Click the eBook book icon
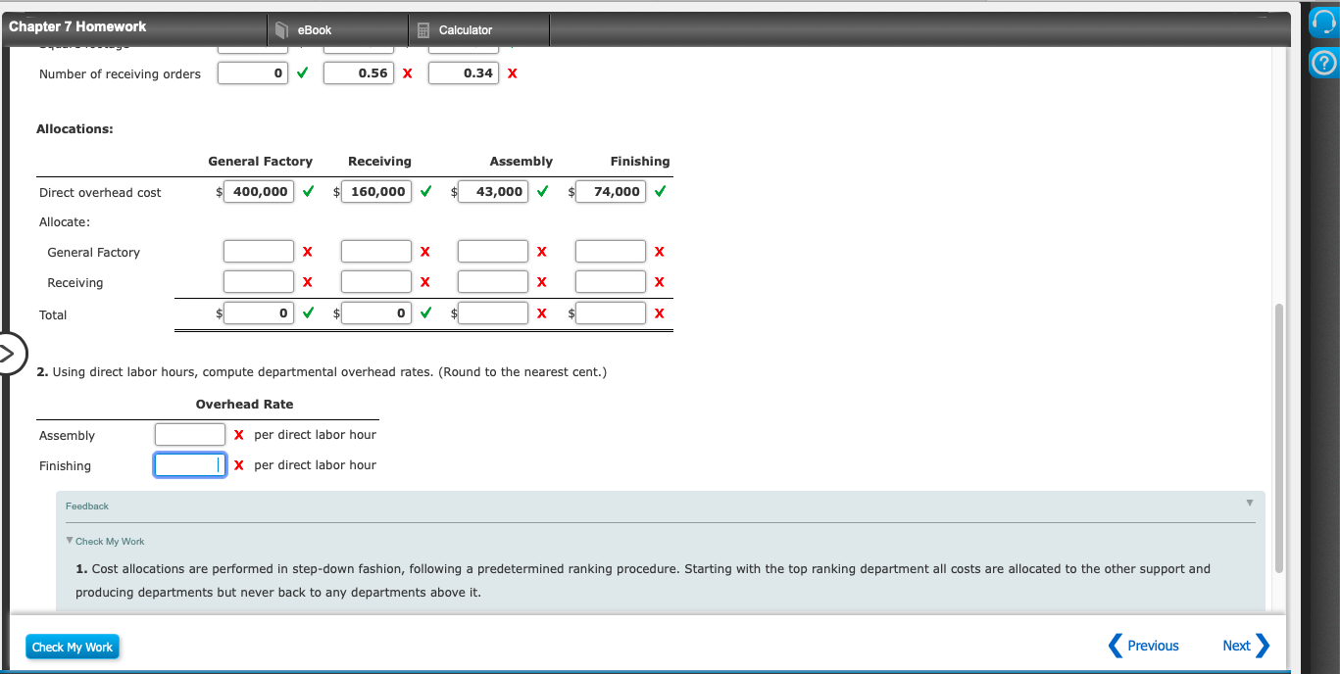1340x674 pixels. pyautogui.click(x=282, y=30)
